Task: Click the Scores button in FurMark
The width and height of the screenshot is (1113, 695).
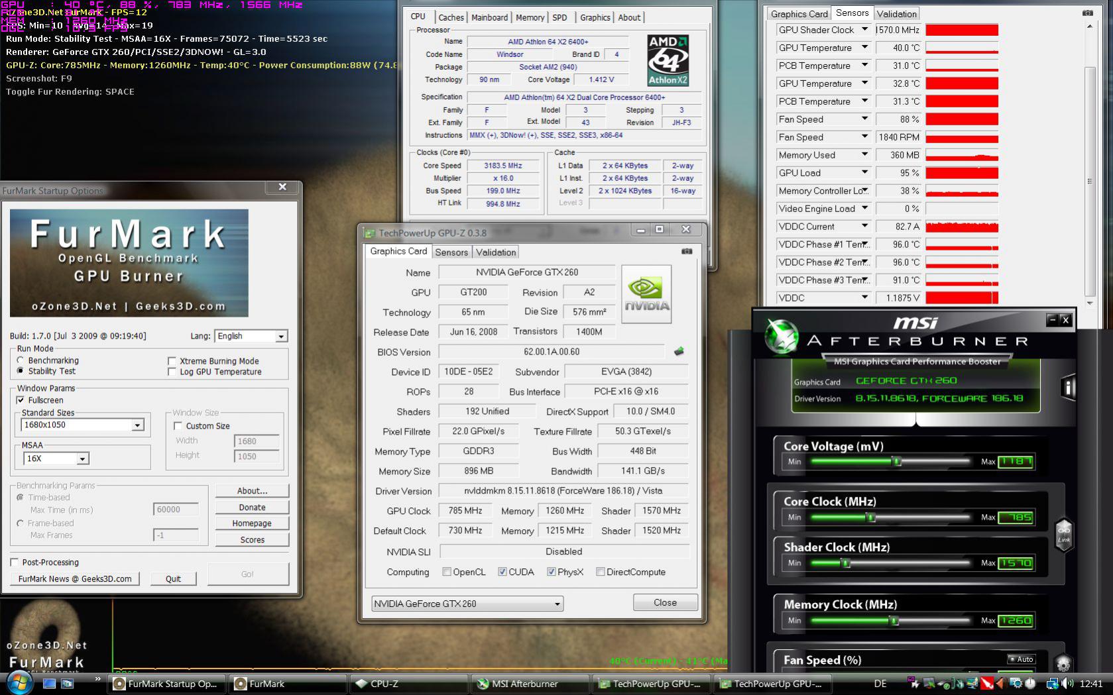Action: (x=253, y=540)
